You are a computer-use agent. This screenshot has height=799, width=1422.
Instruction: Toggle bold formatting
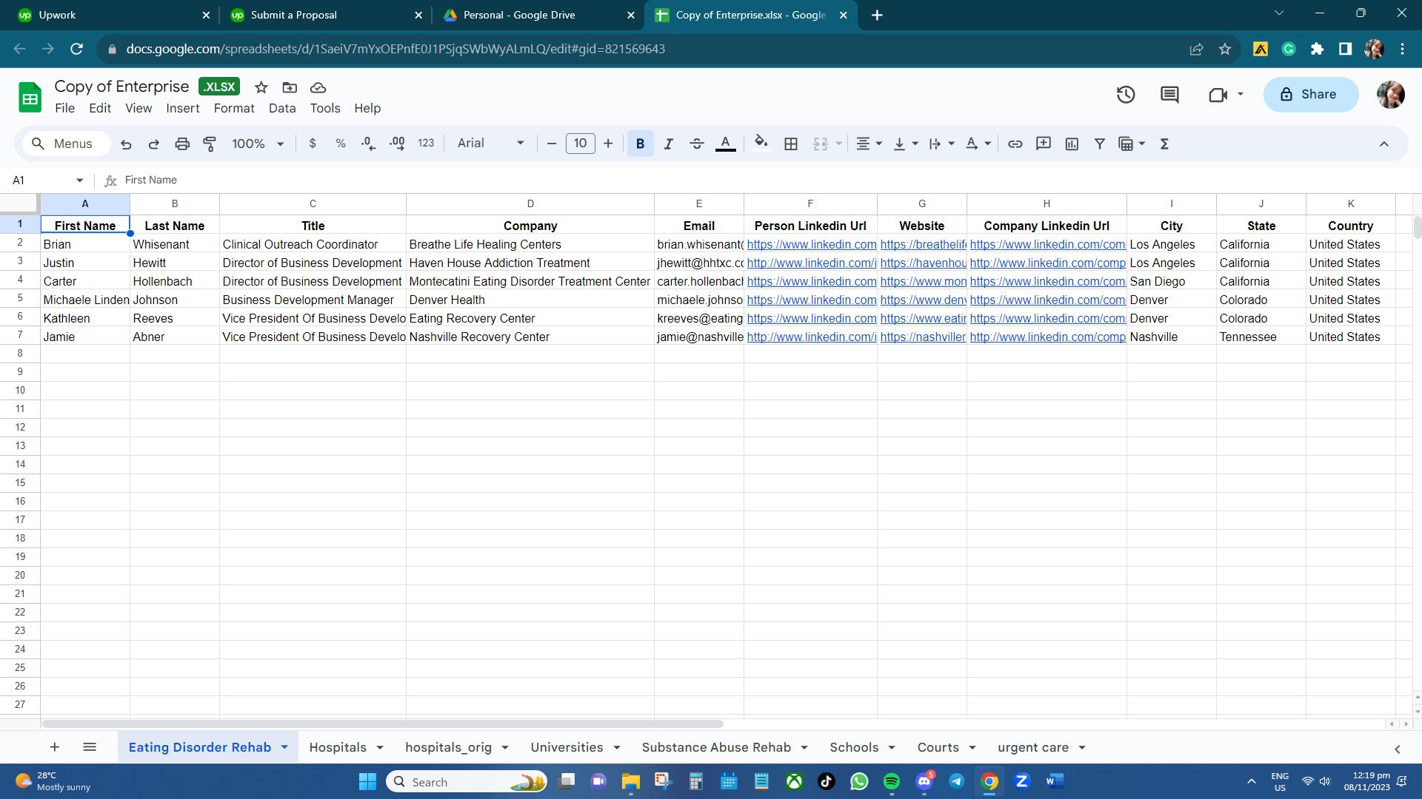coord(640,144)
